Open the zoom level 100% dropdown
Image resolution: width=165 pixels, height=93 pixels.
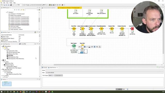20,5
